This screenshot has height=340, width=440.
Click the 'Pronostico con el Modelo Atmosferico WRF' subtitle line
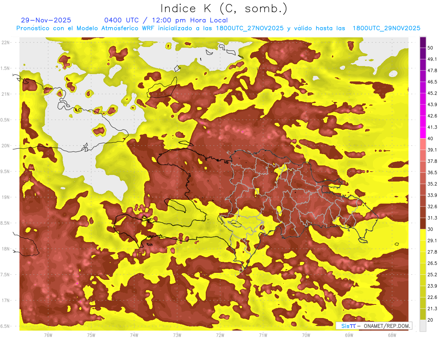click(x=218, y=28)
